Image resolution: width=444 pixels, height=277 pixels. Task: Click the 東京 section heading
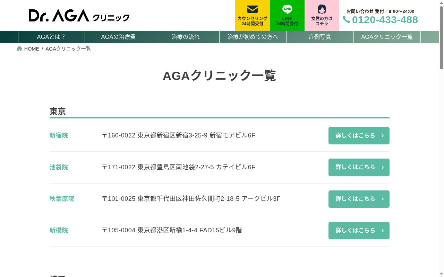pos(58,111)
